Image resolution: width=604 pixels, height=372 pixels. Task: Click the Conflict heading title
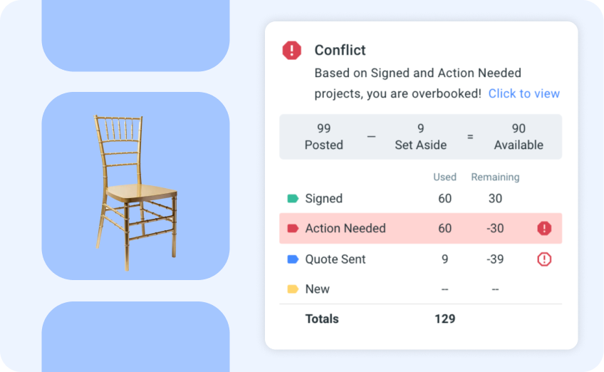[340, 50]
